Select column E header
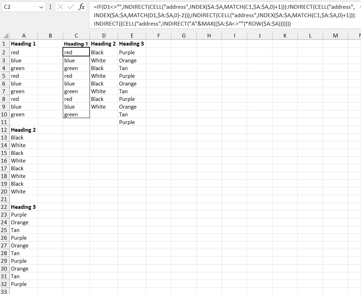Viewport: 361px width, 294px height. pyautogui.click(x=132, y=36)
